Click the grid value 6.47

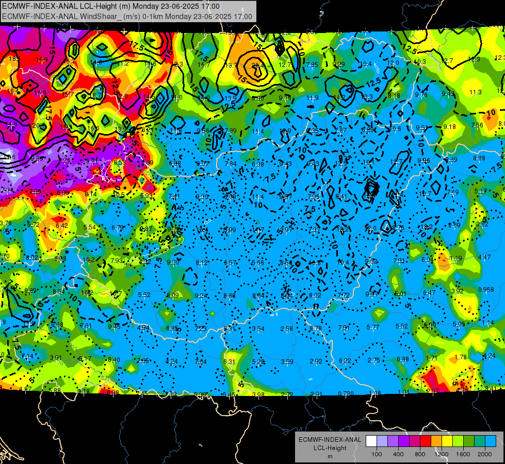click(x=429, y=292)
